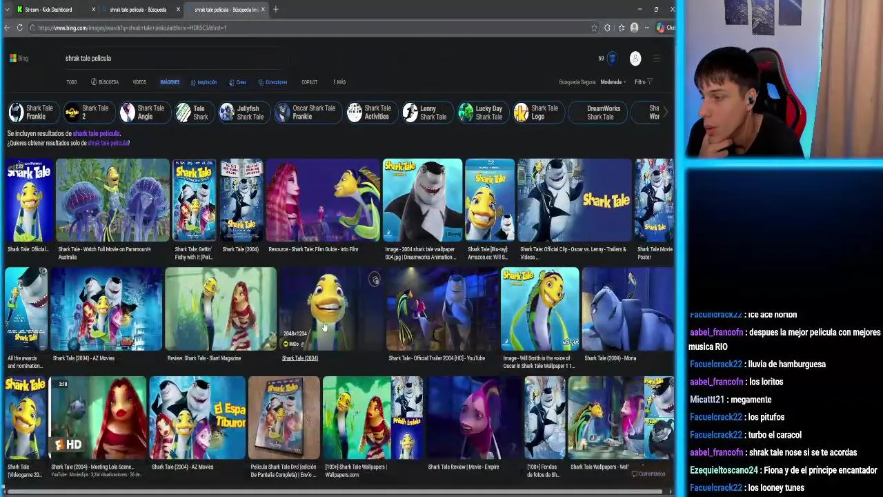The width and height of the screenshot is (883, 497).
Task: Open the browser favorites list icon
Action: 622,28
